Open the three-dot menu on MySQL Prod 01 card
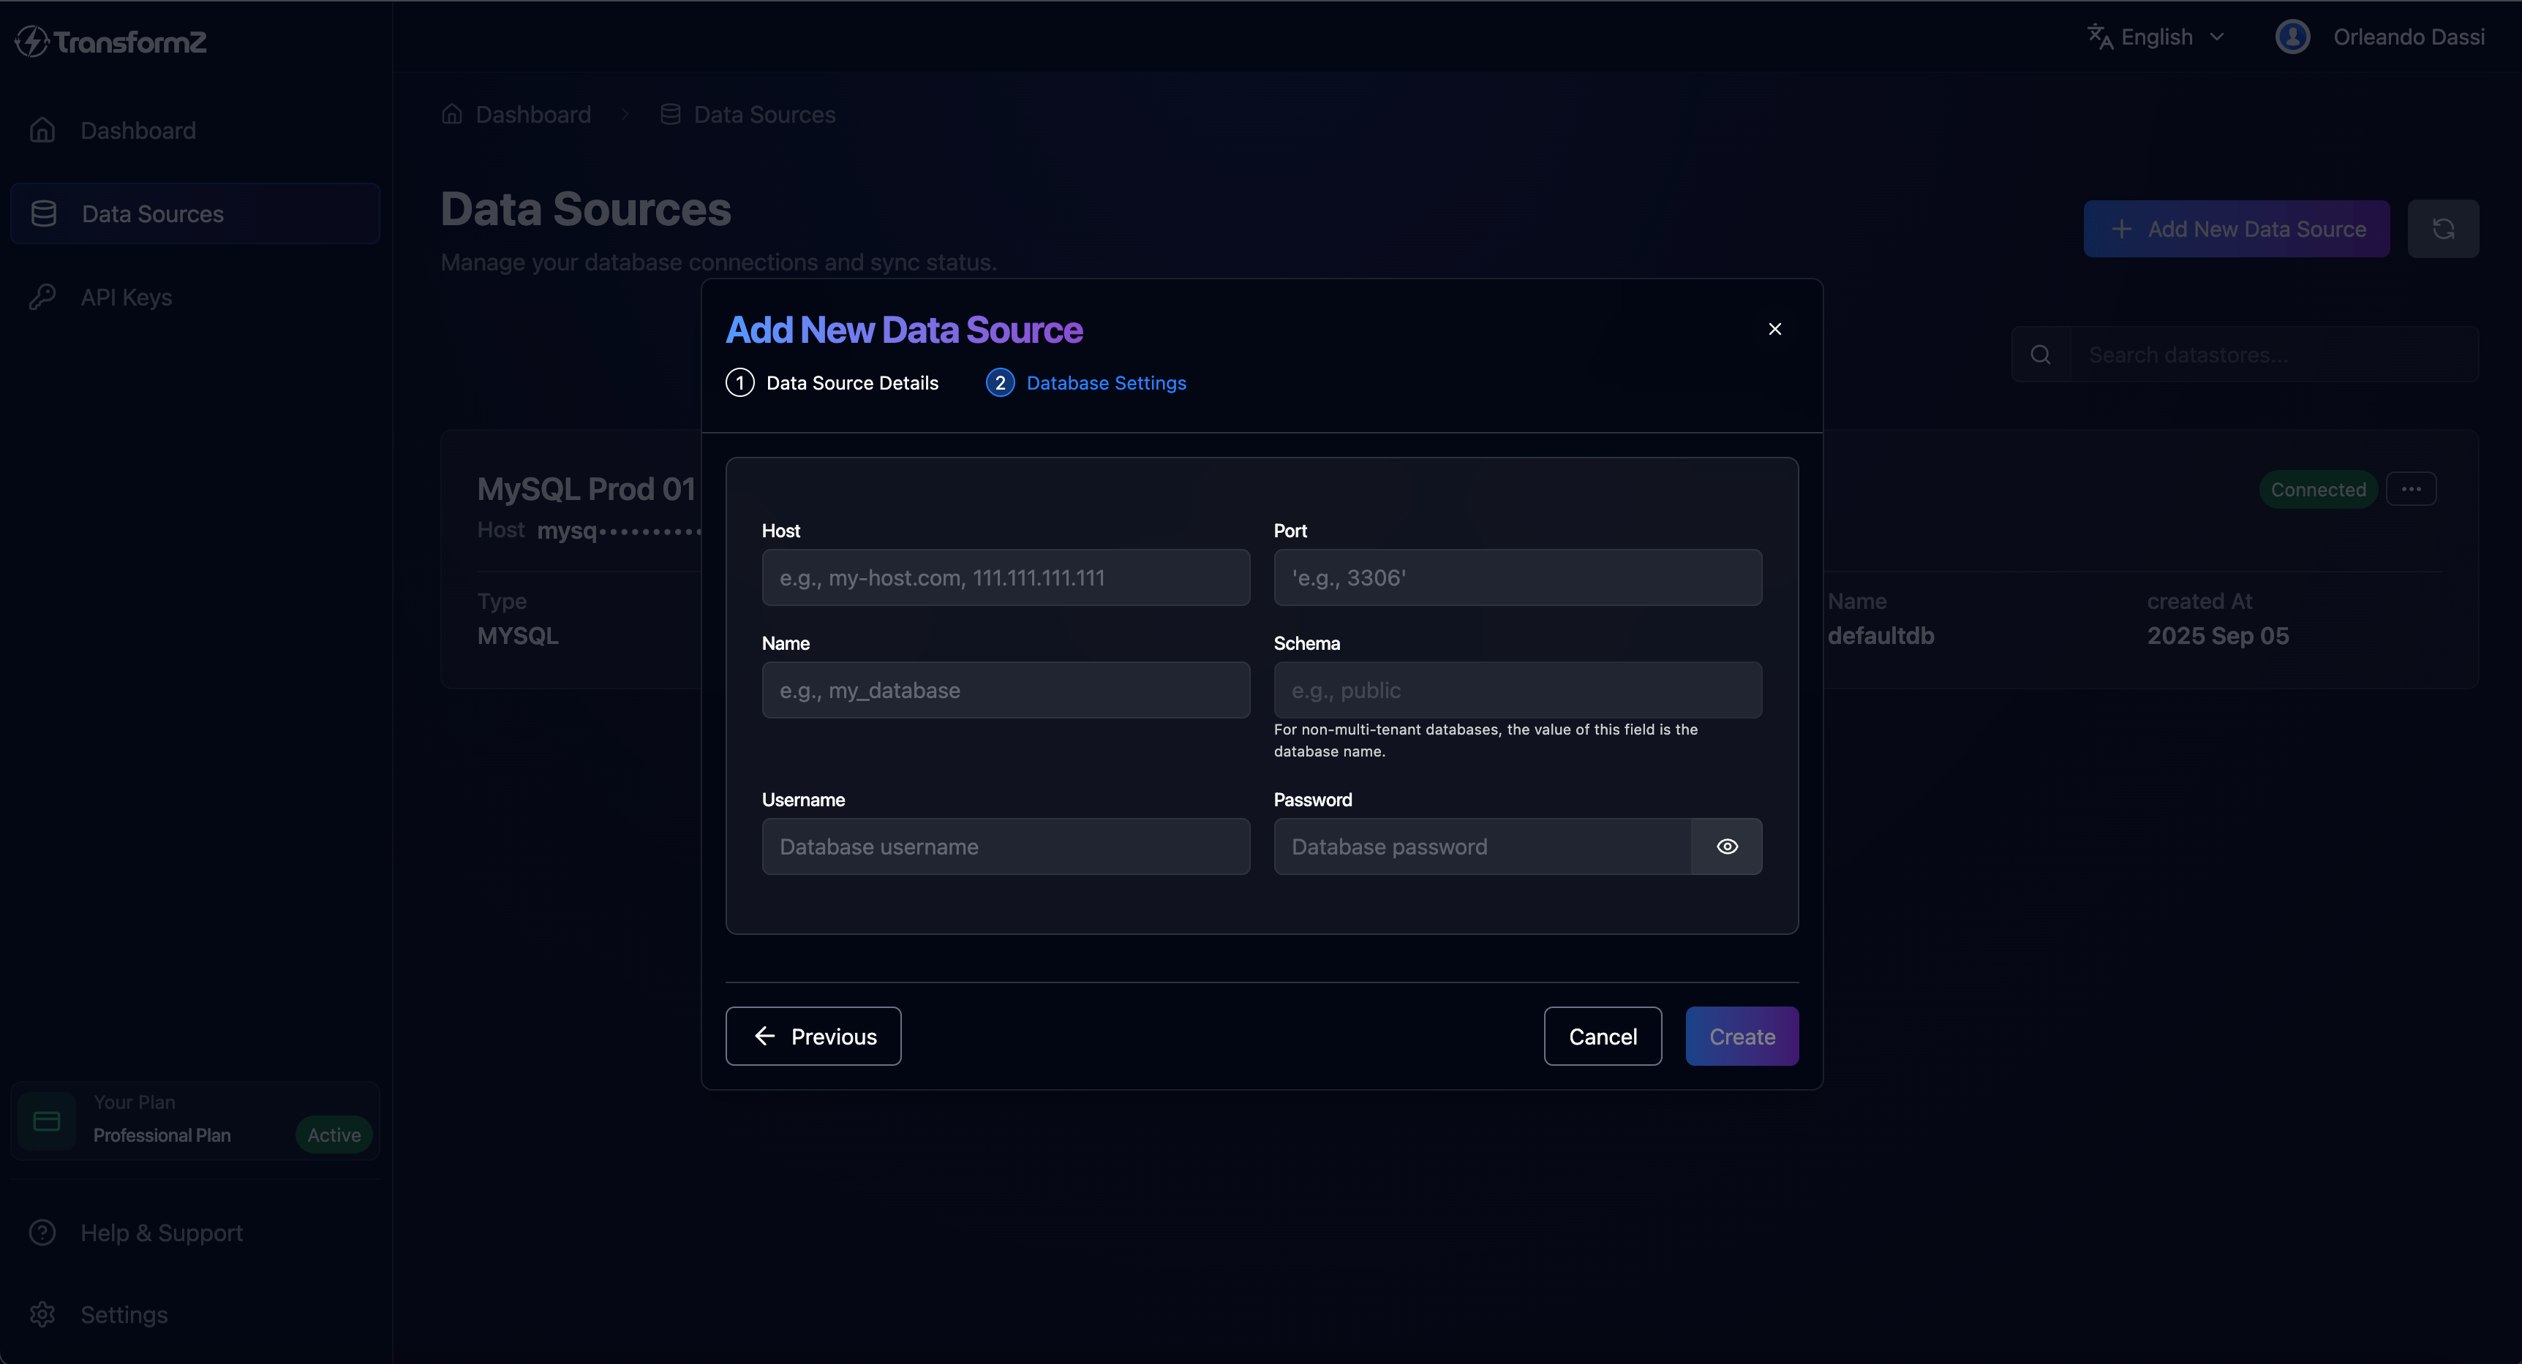Screen dimensions: 2522x1364 pos(2412,488)
